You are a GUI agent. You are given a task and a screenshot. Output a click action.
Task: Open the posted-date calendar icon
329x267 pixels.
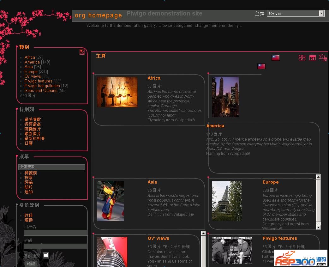[312, 58]
